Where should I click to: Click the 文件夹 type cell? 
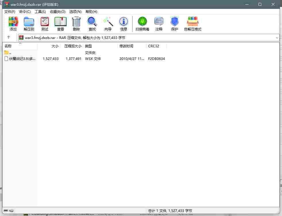pyautogui.click(x=90, y=53)
